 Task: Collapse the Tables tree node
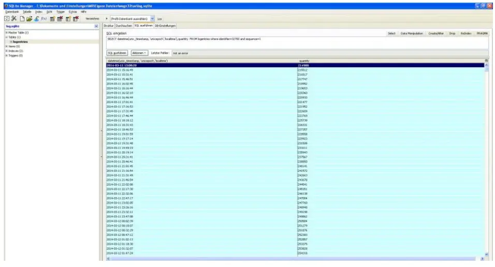[6, 37]
